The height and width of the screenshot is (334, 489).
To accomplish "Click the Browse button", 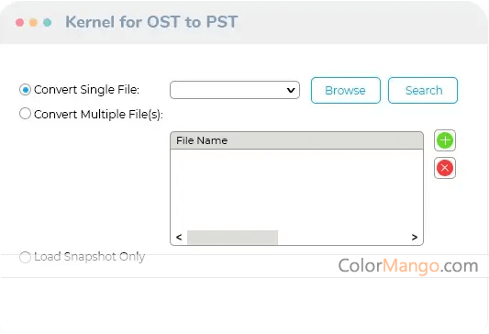I will click(346, 90).
